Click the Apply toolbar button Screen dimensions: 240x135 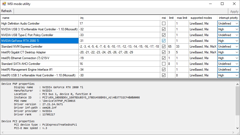click(x=234, y=11)
